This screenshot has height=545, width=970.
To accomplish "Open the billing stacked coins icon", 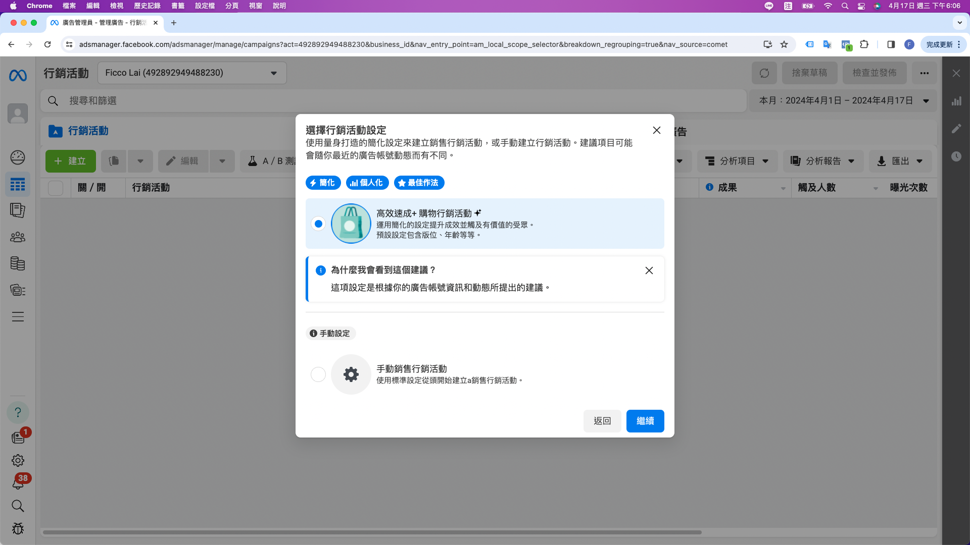I will (18, 263).
